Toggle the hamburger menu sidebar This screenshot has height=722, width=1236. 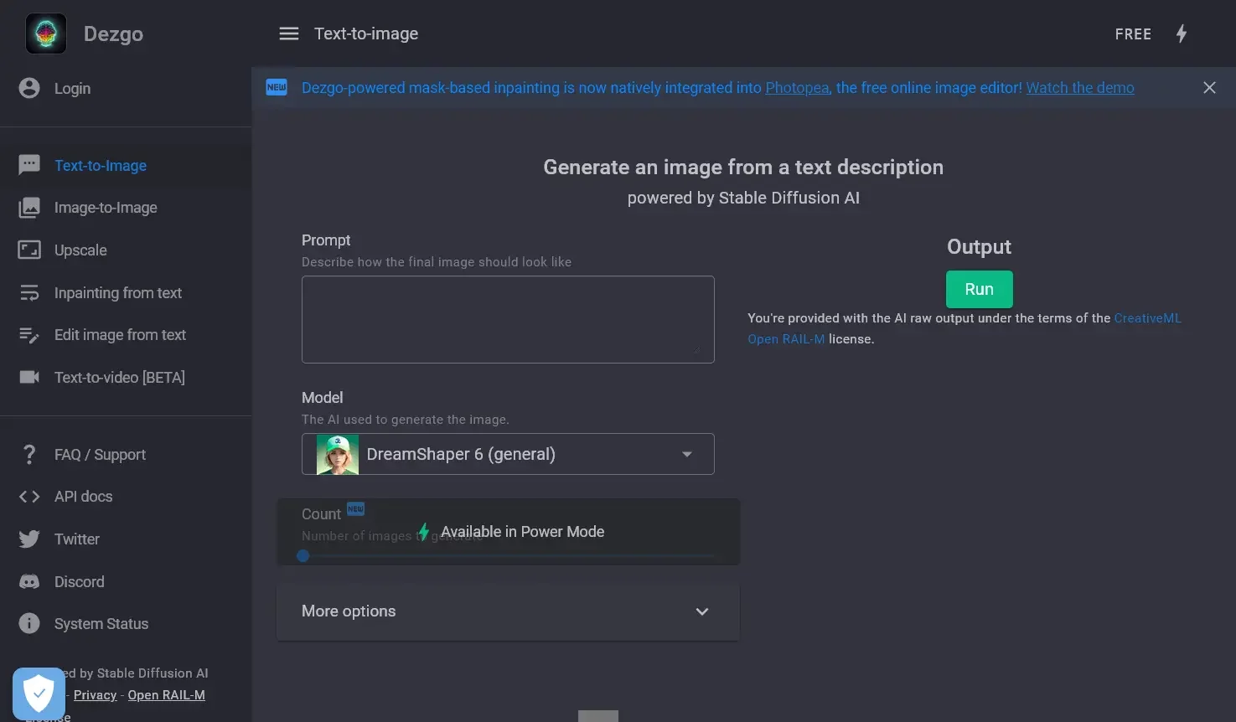[289, 34]
